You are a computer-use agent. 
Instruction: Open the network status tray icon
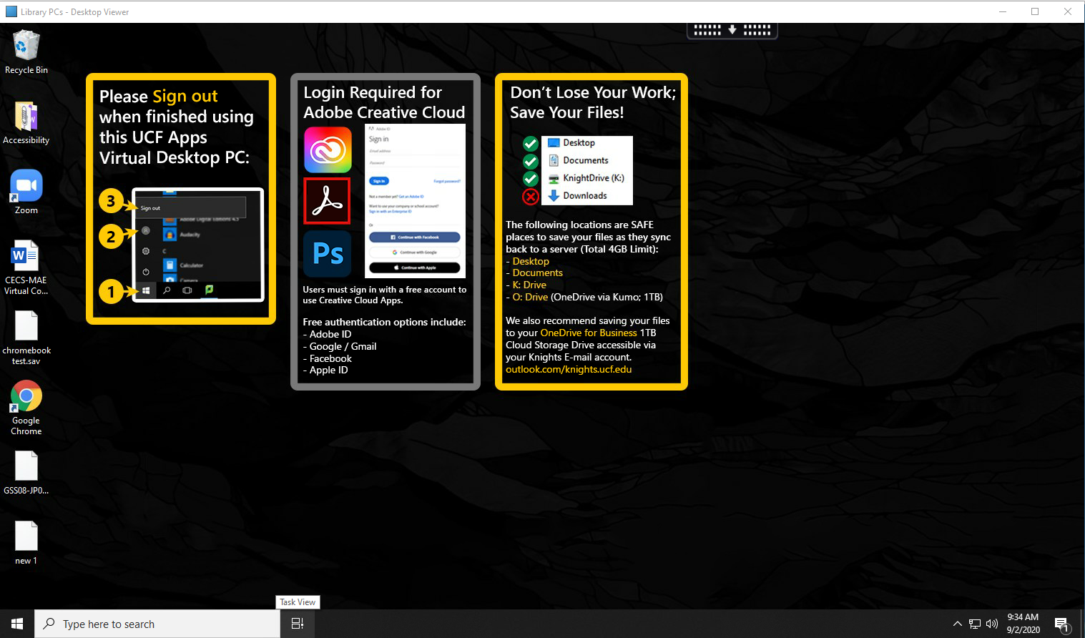coord(975,624)
